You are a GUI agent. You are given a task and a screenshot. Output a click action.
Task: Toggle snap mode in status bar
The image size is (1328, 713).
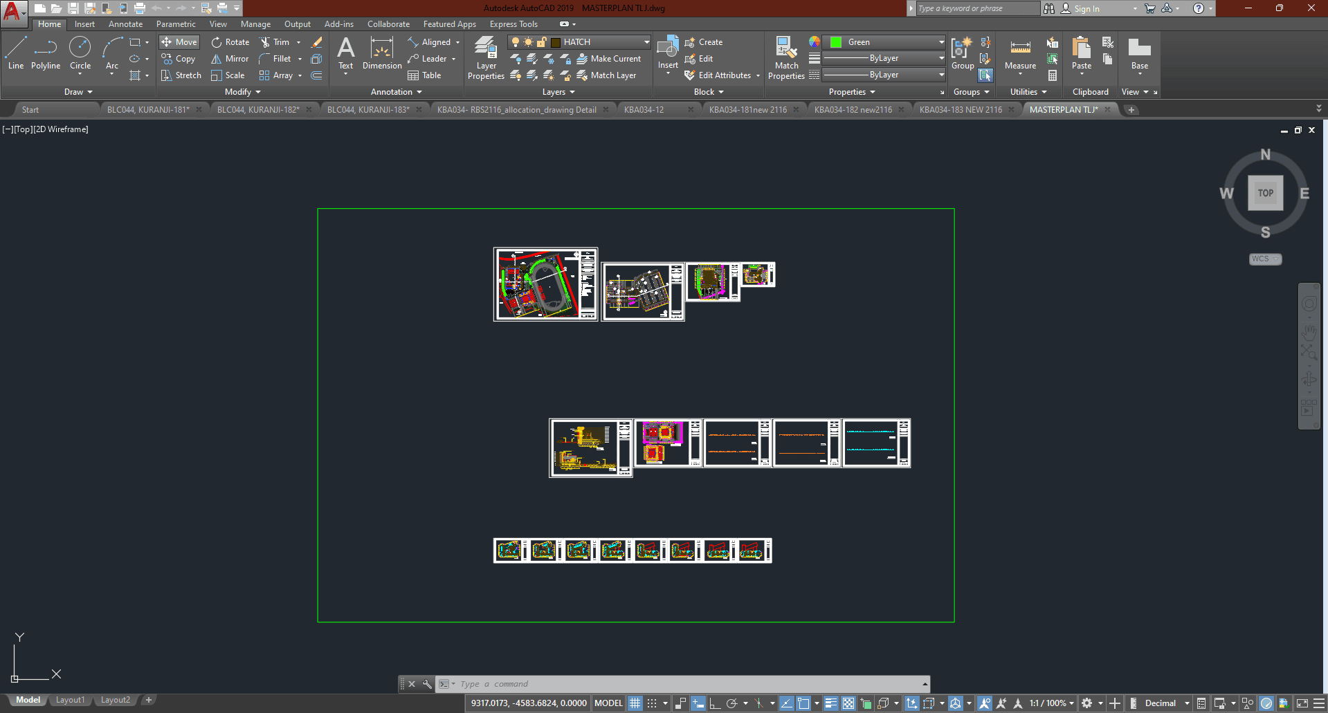tap(652, 703)
